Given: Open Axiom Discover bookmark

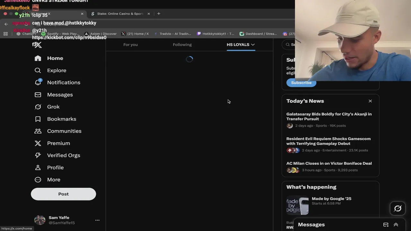Looking at the screenshot, I should tap(100, 34).
